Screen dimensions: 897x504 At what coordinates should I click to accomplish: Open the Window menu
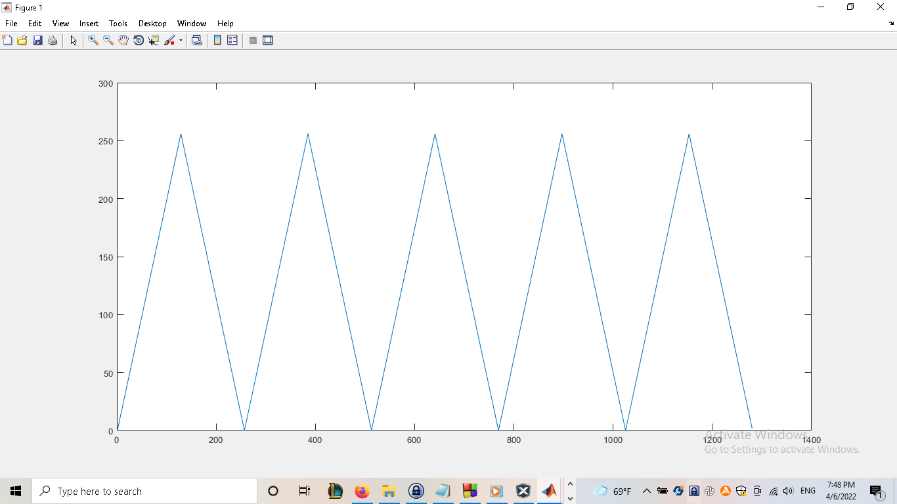pyautogui.click(x=192, y=24)
